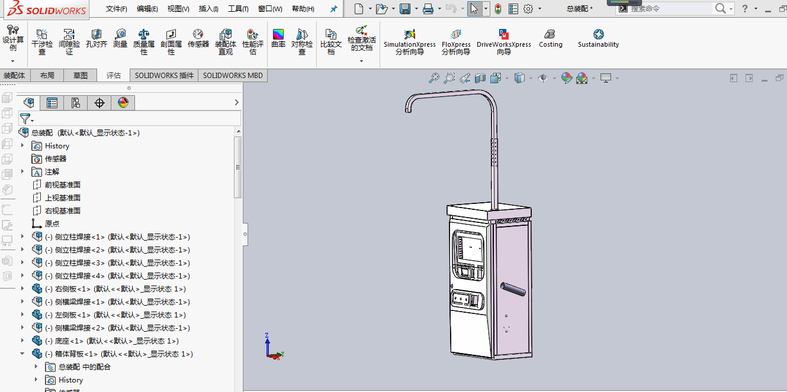
Task: Open the 曲率 curvature display tool
Action: (278, 39)
